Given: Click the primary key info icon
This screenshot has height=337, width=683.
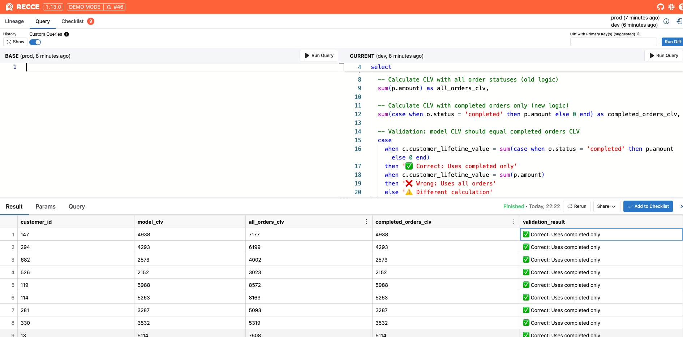Looking at the screenshot, I should [x=639, y=34].
